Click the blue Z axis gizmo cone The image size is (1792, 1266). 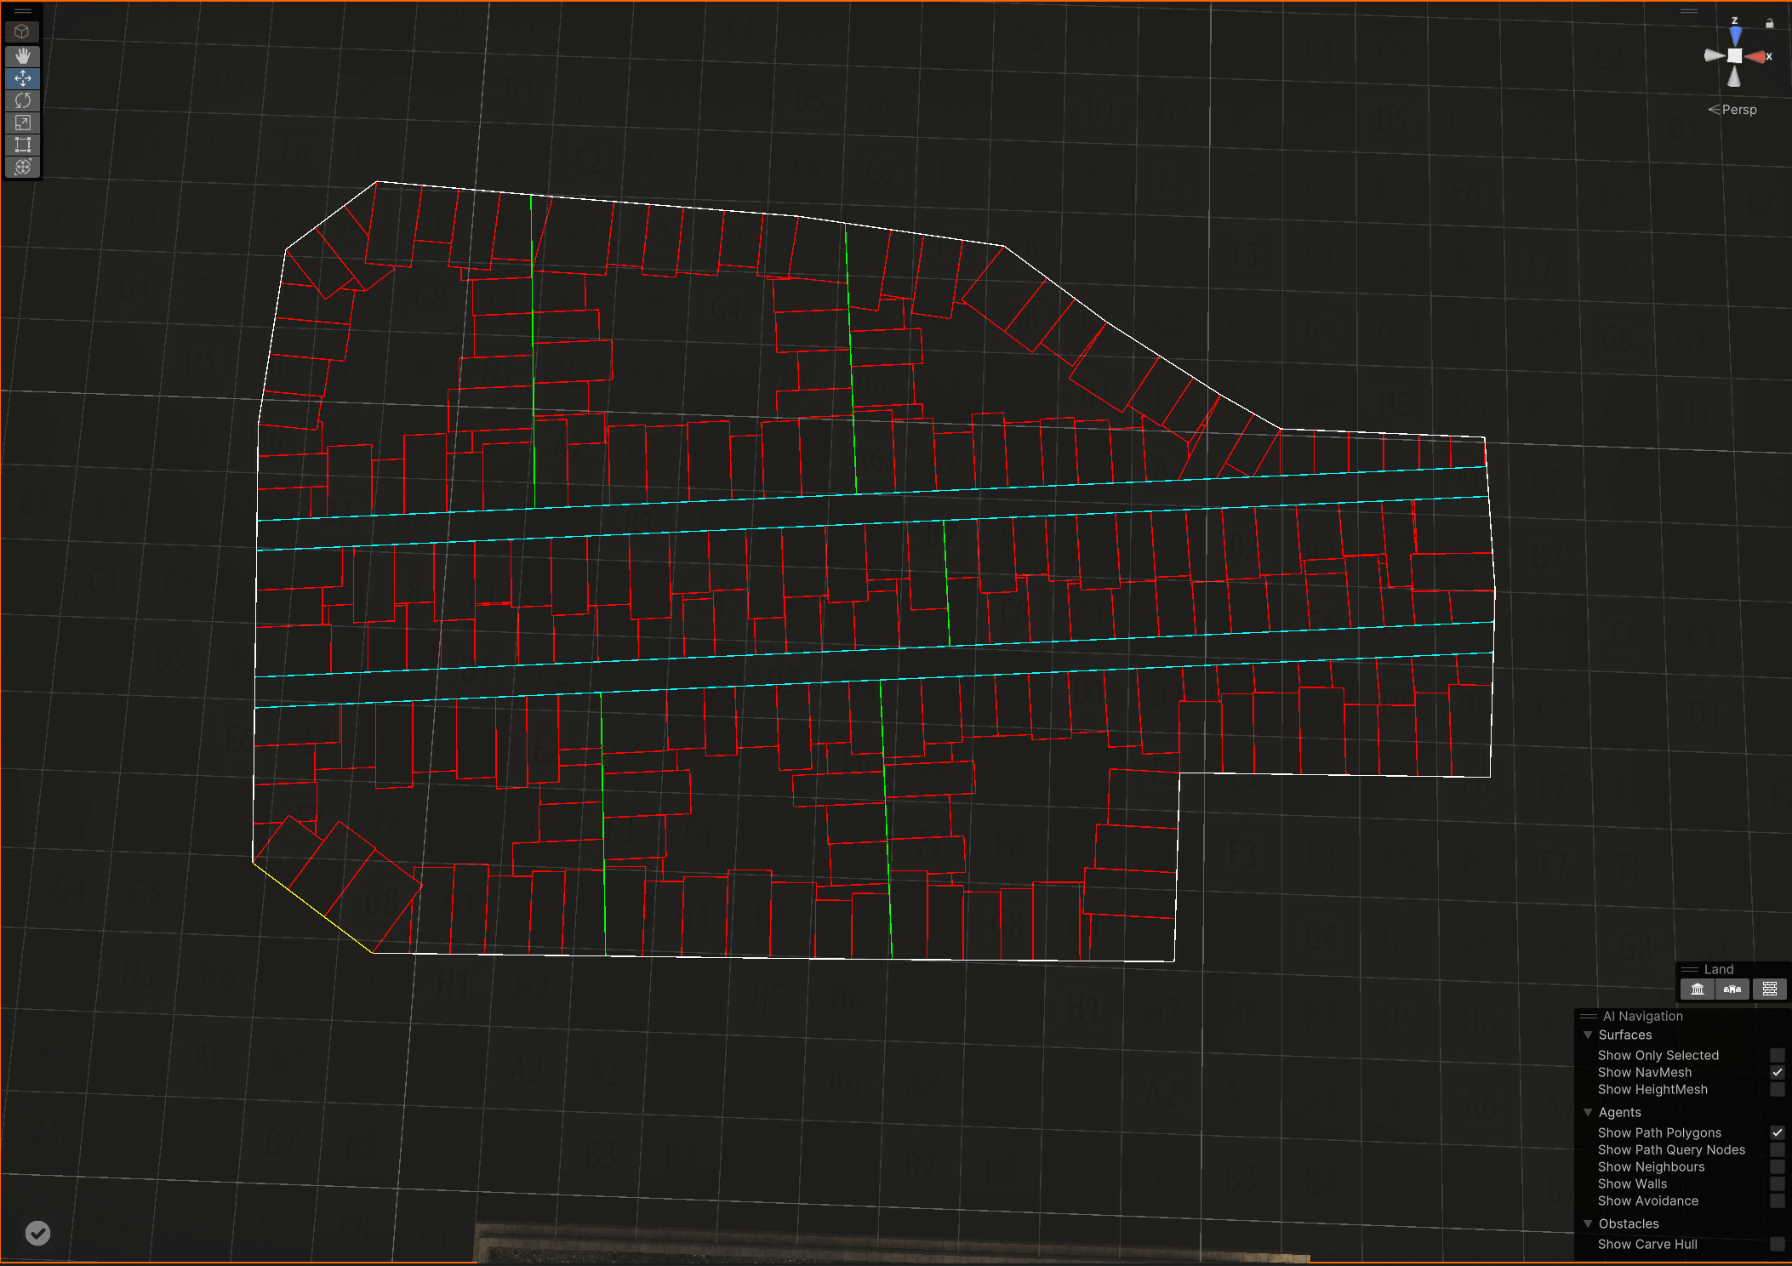1735,35
